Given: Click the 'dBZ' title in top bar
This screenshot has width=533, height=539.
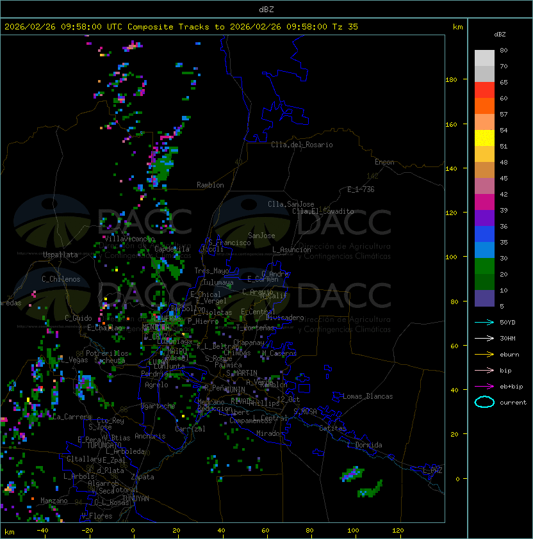Looking at the screenshot, I should coord(266,9).
